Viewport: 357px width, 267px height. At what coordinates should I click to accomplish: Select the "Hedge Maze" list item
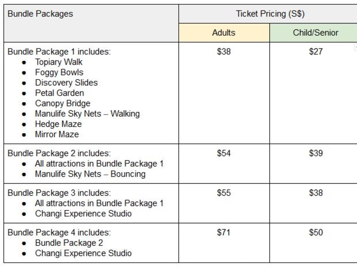coord(58,124)
